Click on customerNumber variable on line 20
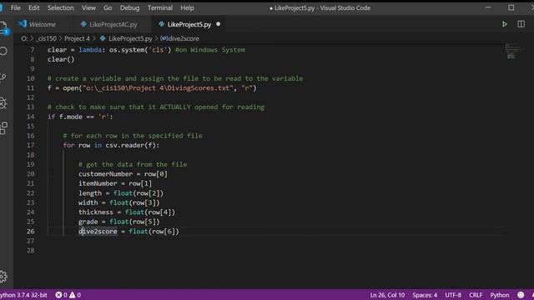Screen dimensions: 534x300 106,174
